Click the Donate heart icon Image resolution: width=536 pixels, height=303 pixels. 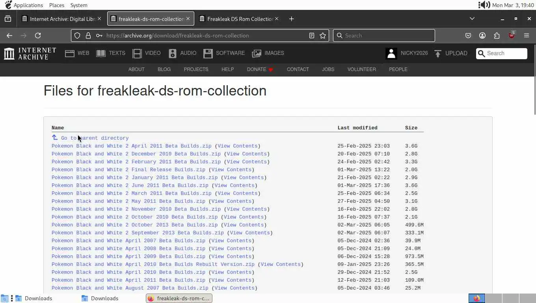(x=271, y=70)
